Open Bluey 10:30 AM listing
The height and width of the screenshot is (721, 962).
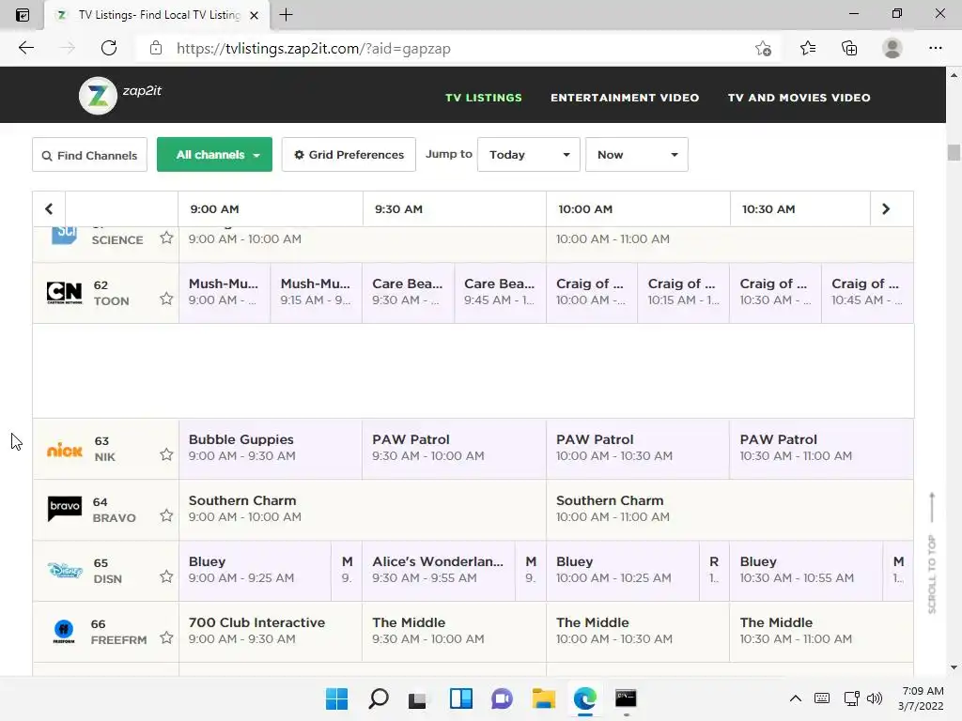point(806,570)
